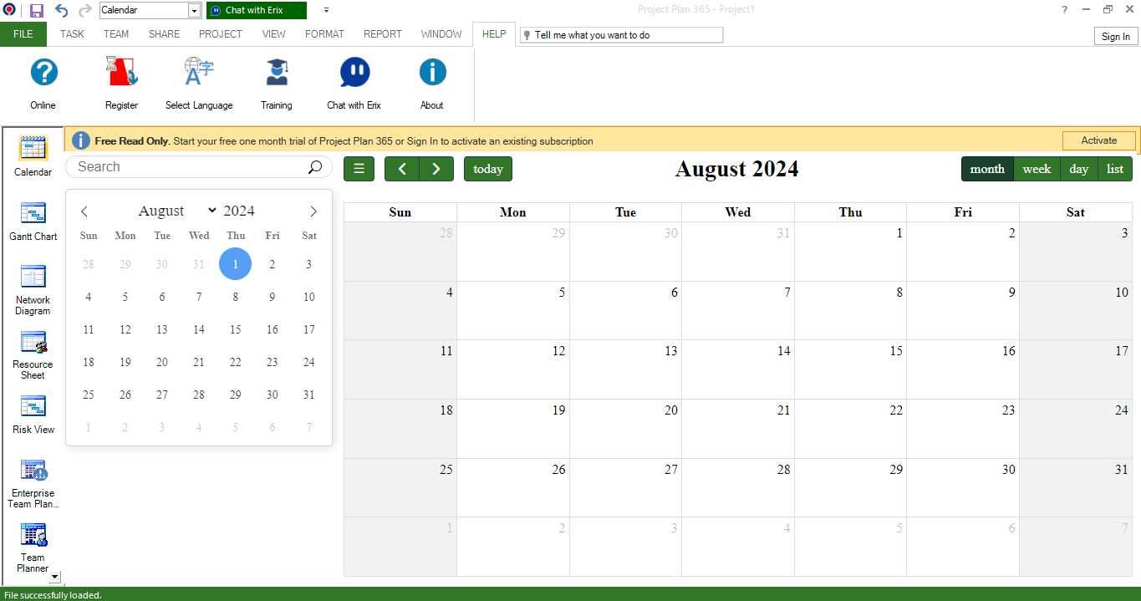Open the Gantt Chart view

point(33,222)
